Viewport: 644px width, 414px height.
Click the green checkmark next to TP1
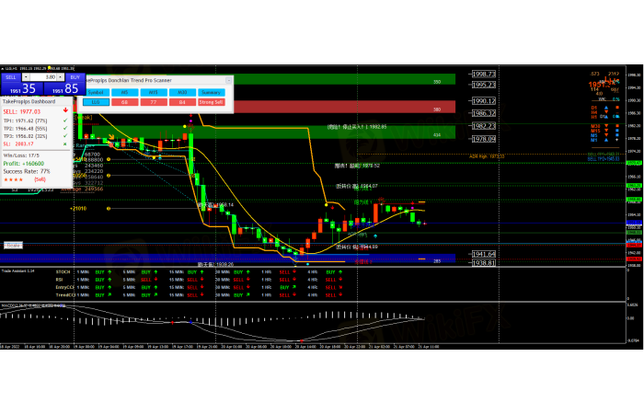(x=64, y=121)
